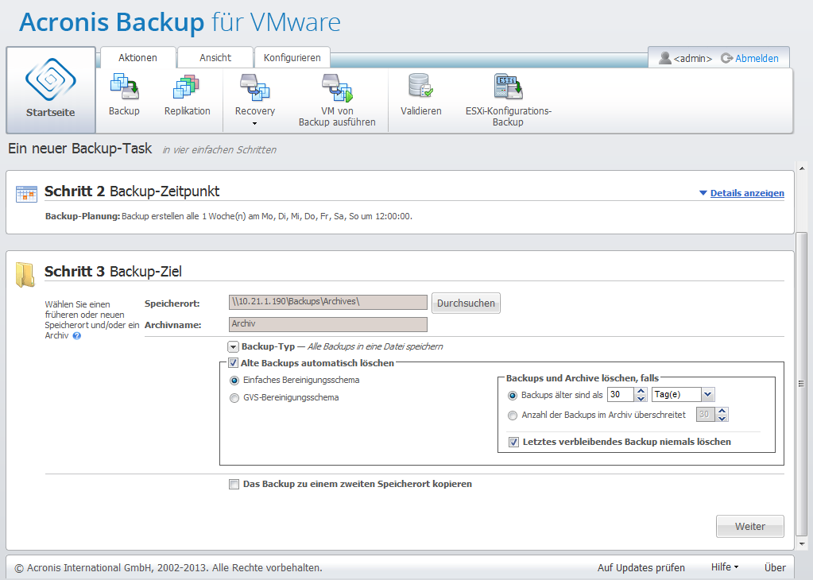Viewport: 813px width, 580px height.
Task: Toggle Alte Backups automatisch löschen checkbox
Action: tap(234, 363)
